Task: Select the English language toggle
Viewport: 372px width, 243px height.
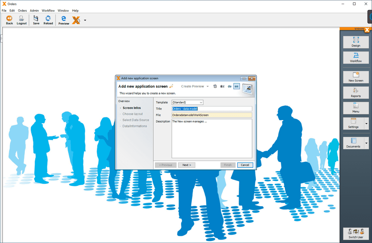Action: coord(236,86)
